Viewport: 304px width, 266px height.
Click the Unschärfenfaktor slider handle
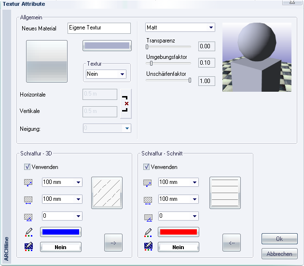190,80
